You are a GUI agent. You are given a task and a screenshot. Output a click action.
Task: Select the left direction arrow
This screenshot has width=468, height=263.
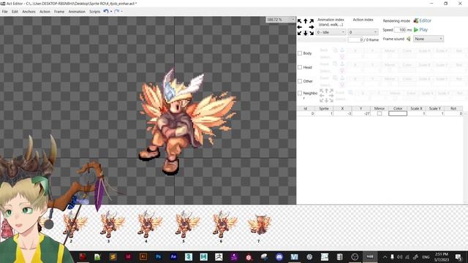(299, 27)
